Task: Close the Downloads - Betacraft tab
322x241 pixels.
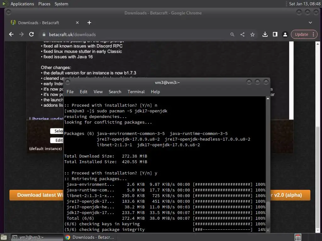Action: point(77,23)
